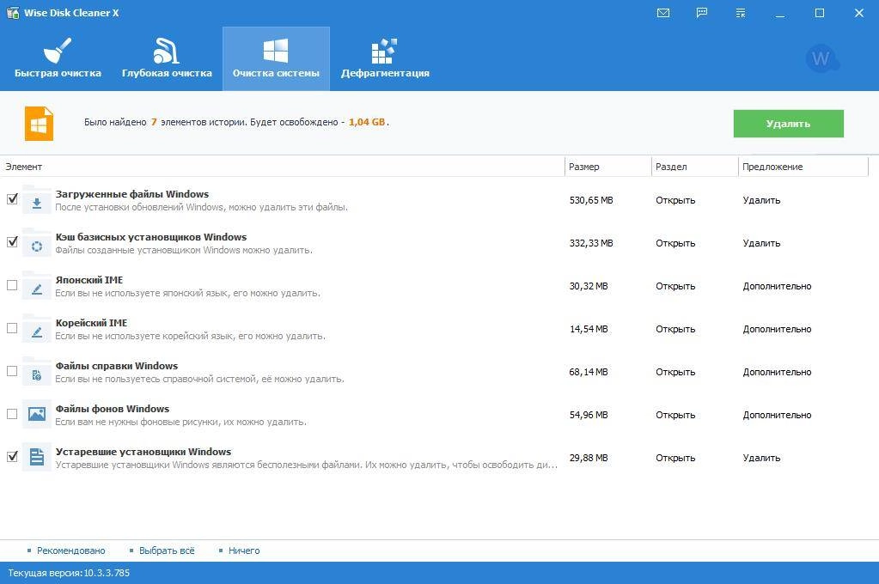Click the green Удалить button
Image resolution: width=879 pixels, height=584 pixels.
click(x=788, y=124)
